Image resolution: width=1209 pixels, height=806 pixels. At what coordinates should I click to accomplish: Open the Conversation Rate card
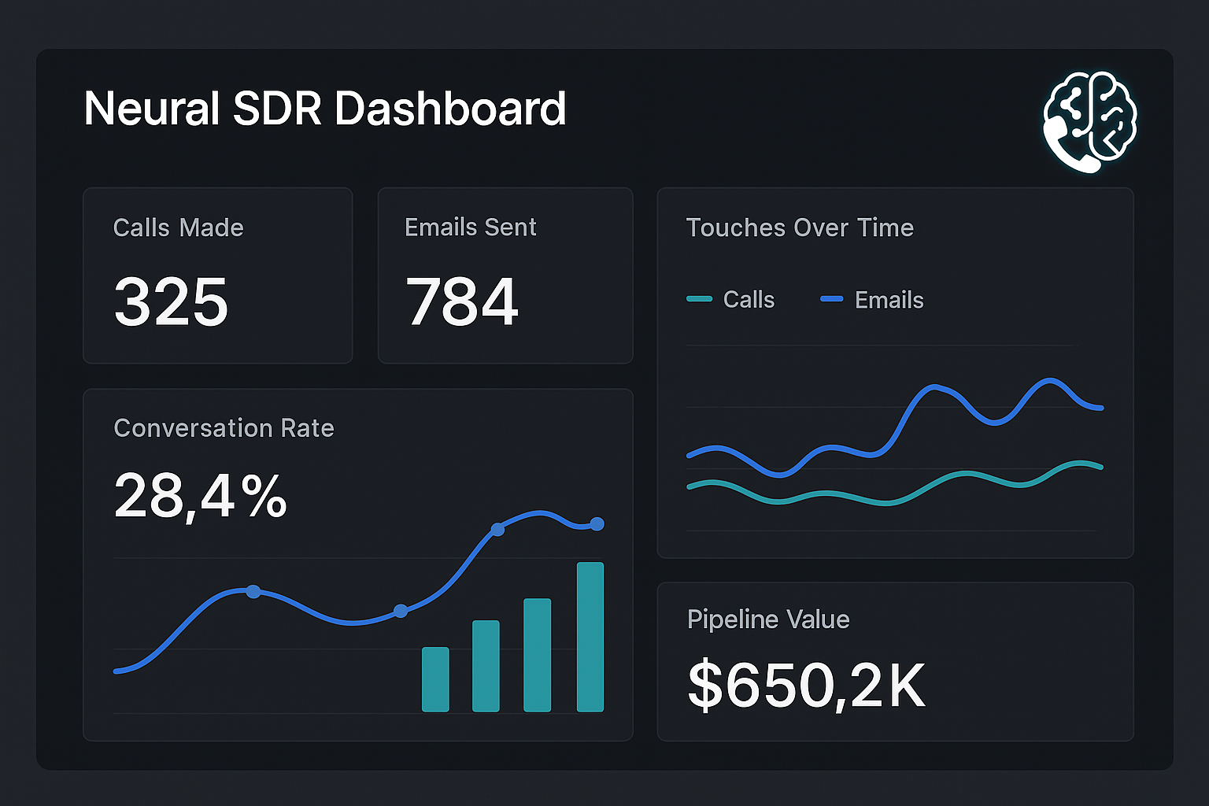coord(358,563)
